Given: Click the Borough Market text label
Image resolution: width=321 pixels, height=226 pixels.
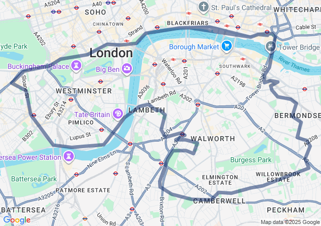Looking at the screenshot, I should click(x=194, y=47).
